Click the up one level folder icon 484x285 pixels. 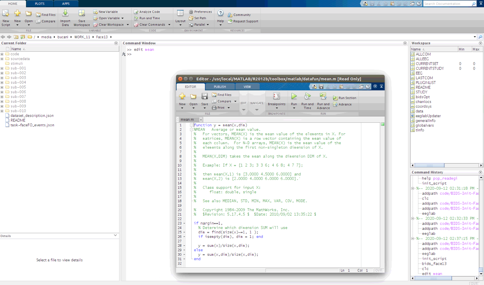pos(16,37)
